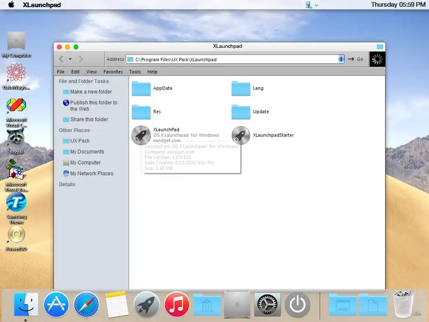Open the Help menu
This screenshot has height=322, width=429.
pyautogui.click(x=152, y=72)
